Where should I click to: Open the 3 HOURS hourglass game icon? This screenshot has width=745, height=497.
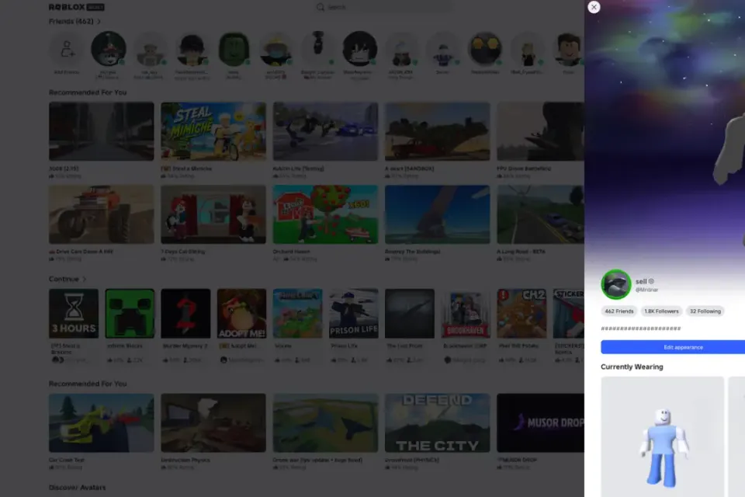click(x=74, y=314)
